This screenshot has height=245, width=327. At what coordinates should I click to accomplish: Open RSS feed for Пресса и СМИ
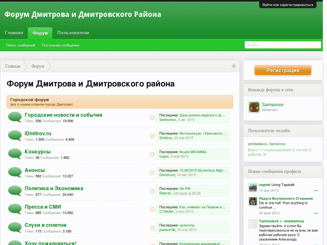[x=152, y=209]
